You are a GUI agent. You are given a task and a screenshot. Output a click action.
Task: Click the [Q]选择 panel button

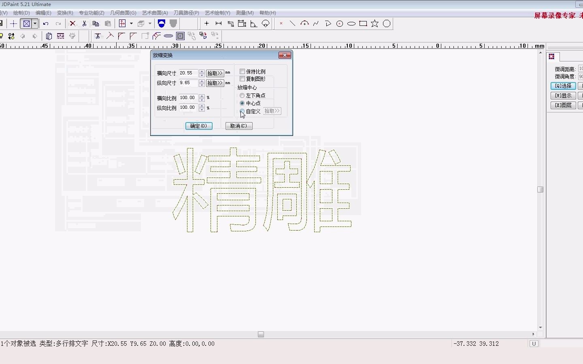pos(563,86)
